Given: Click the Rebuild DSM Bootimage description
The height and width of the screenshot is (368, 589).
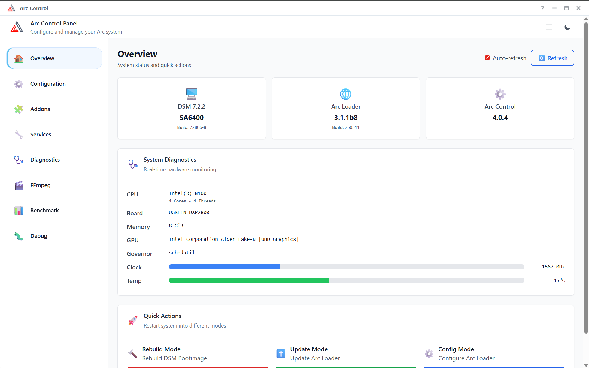Looking at the screenshot, I should pos(175,358).
